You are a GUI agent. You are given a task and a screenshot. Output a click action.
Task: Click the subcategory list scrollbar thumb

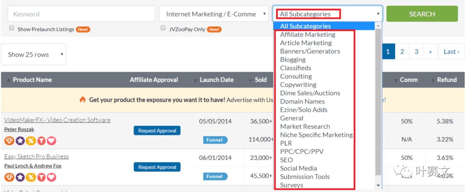378,102
